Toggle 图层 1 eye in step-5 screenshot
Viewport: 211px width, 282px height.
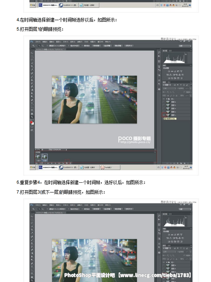pos(164,115)
